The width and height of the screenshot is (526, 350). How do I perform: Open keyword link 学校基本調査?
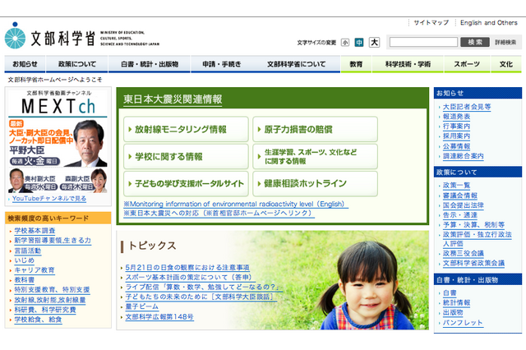35,231
